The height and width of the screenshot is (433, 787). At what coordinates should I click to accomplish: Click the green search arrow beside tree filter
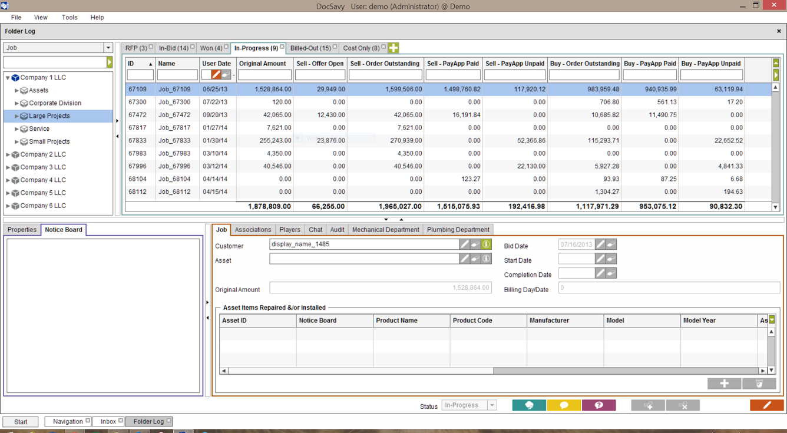(110, 62)
